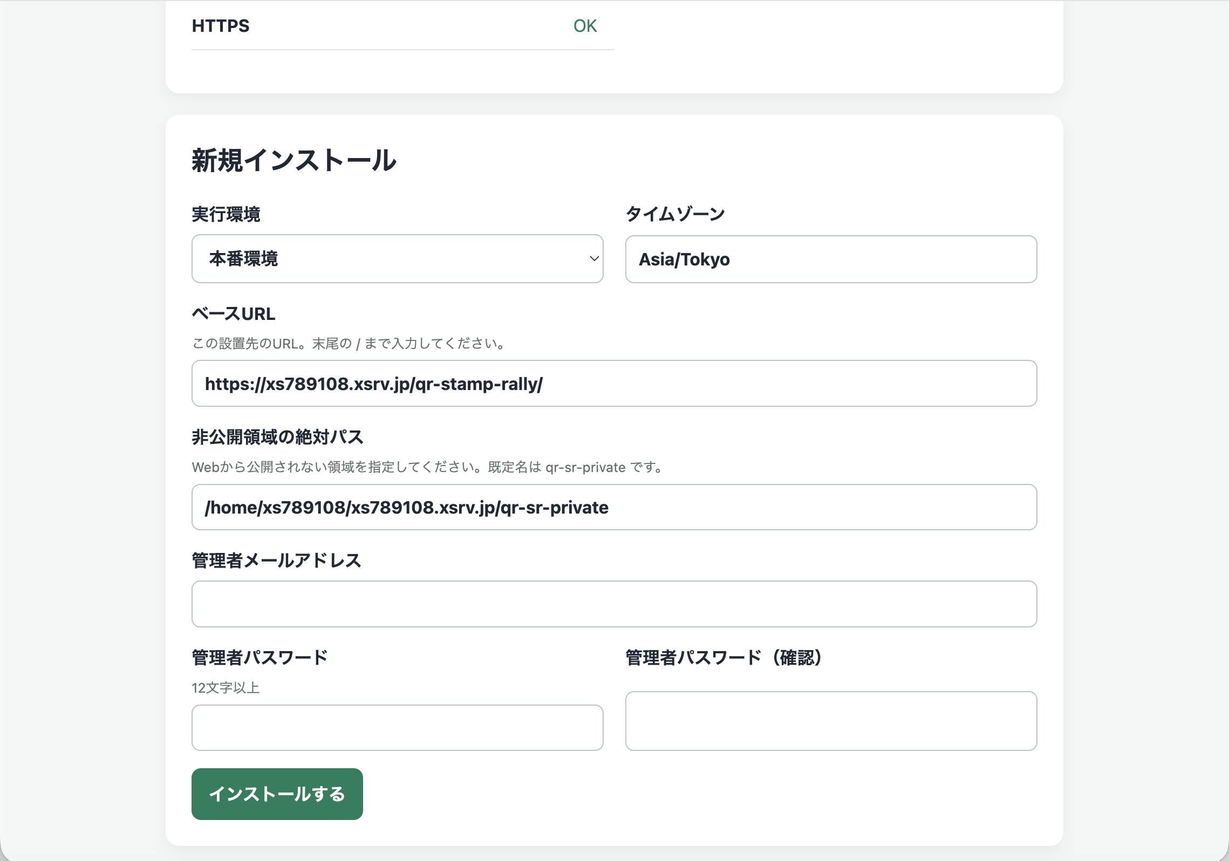Focus the ベースURL input field
The height and width of the screenshot is (861, 1229).
pyautogui.click(x=614, y=384)
